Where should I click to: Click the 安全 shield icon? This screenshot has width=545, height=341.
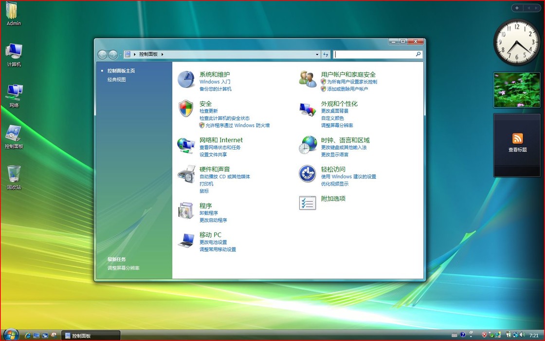[186, 109]
